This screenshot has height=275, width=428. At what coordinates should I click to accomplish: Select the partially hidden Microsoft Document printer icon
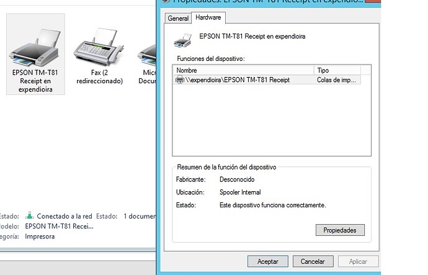point(146,55)
